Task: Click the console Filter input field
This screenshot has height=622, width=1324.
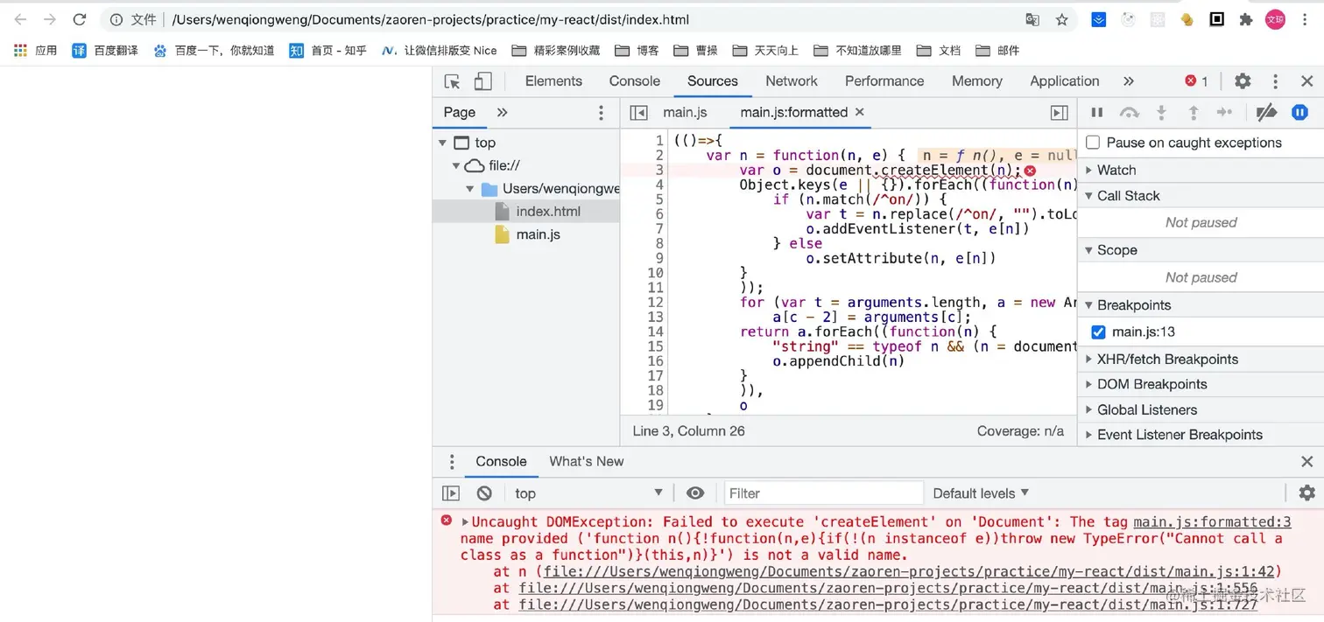Action: click(x=824, y=493)
